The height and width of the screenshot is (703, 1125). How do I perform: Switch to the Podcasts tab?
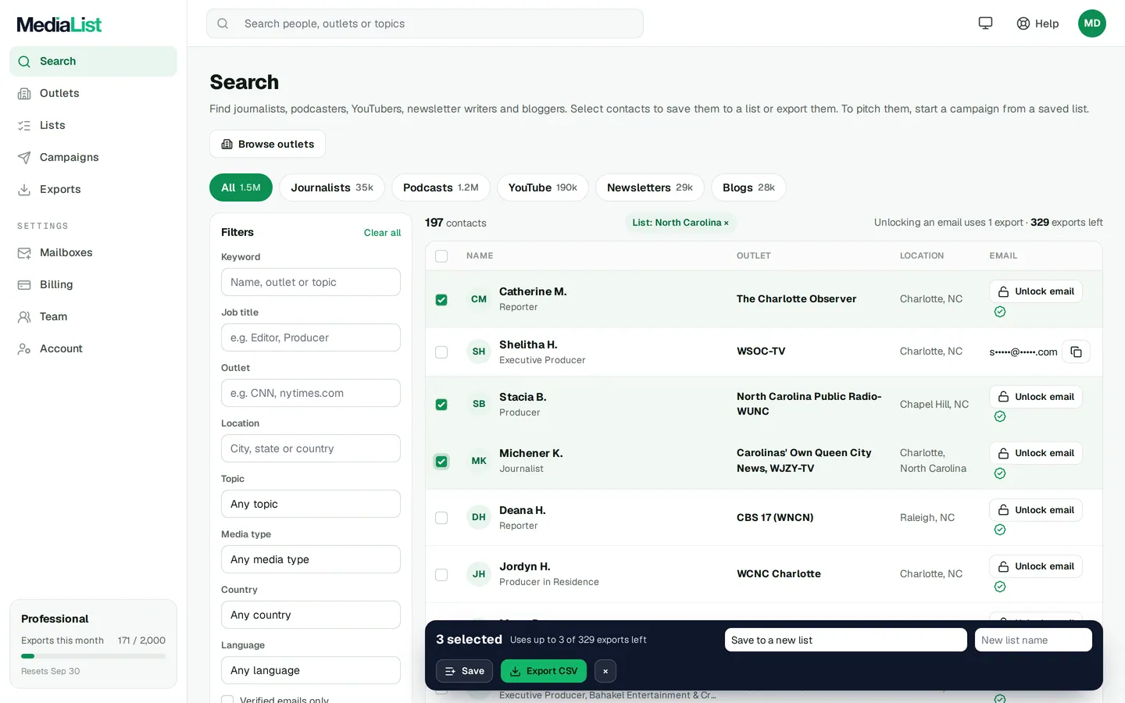pyautogui.click(x=441, y=187)
